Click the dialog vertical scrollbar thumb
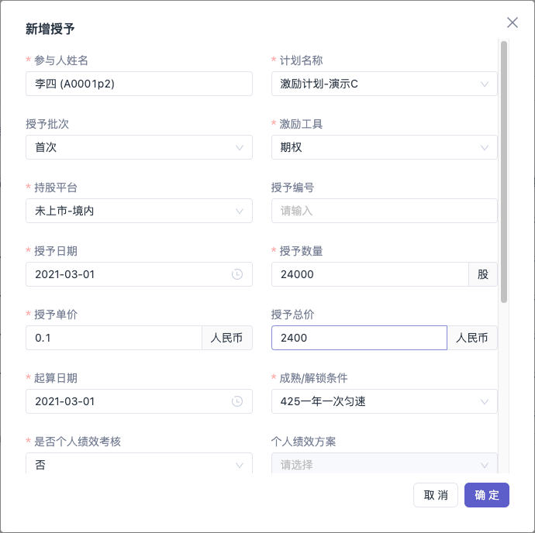 click(x=504, y=172)
